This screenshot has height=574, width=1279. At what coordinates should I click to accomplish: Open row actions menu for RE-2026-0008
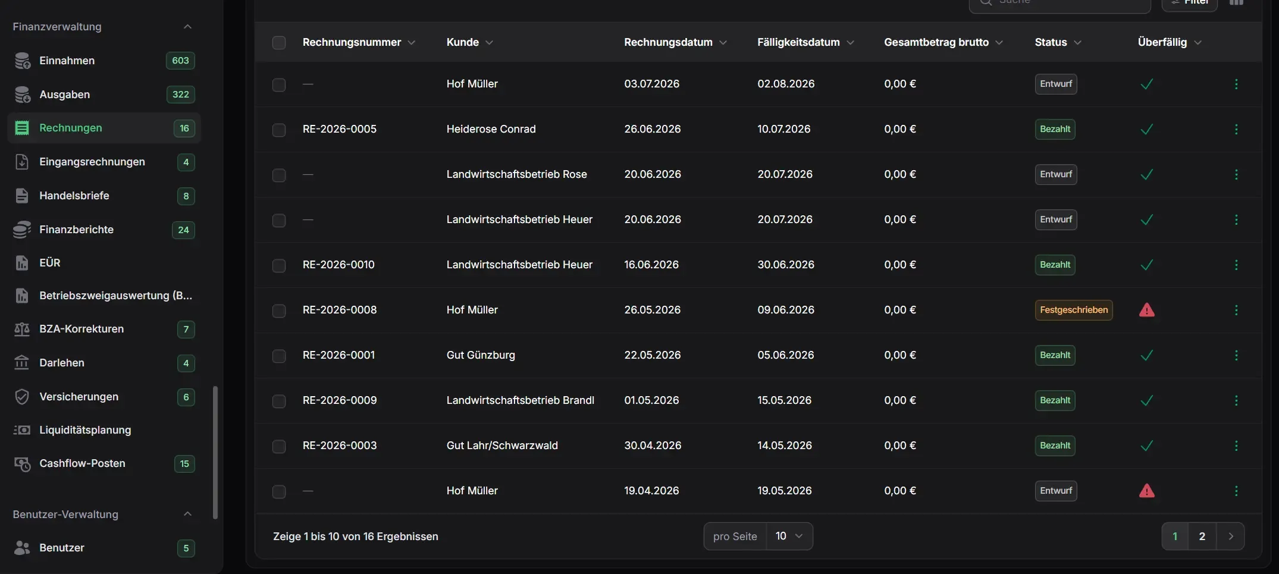click(x=1236, y=310)
